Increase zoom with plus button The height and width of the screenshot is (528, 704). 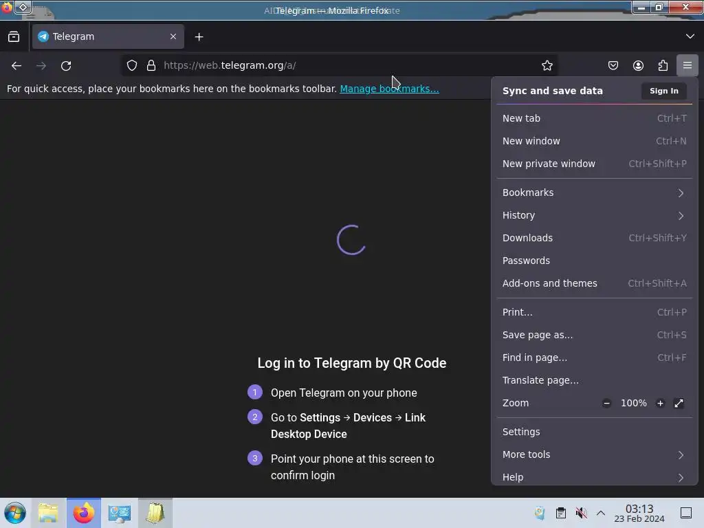pos(660,403)
